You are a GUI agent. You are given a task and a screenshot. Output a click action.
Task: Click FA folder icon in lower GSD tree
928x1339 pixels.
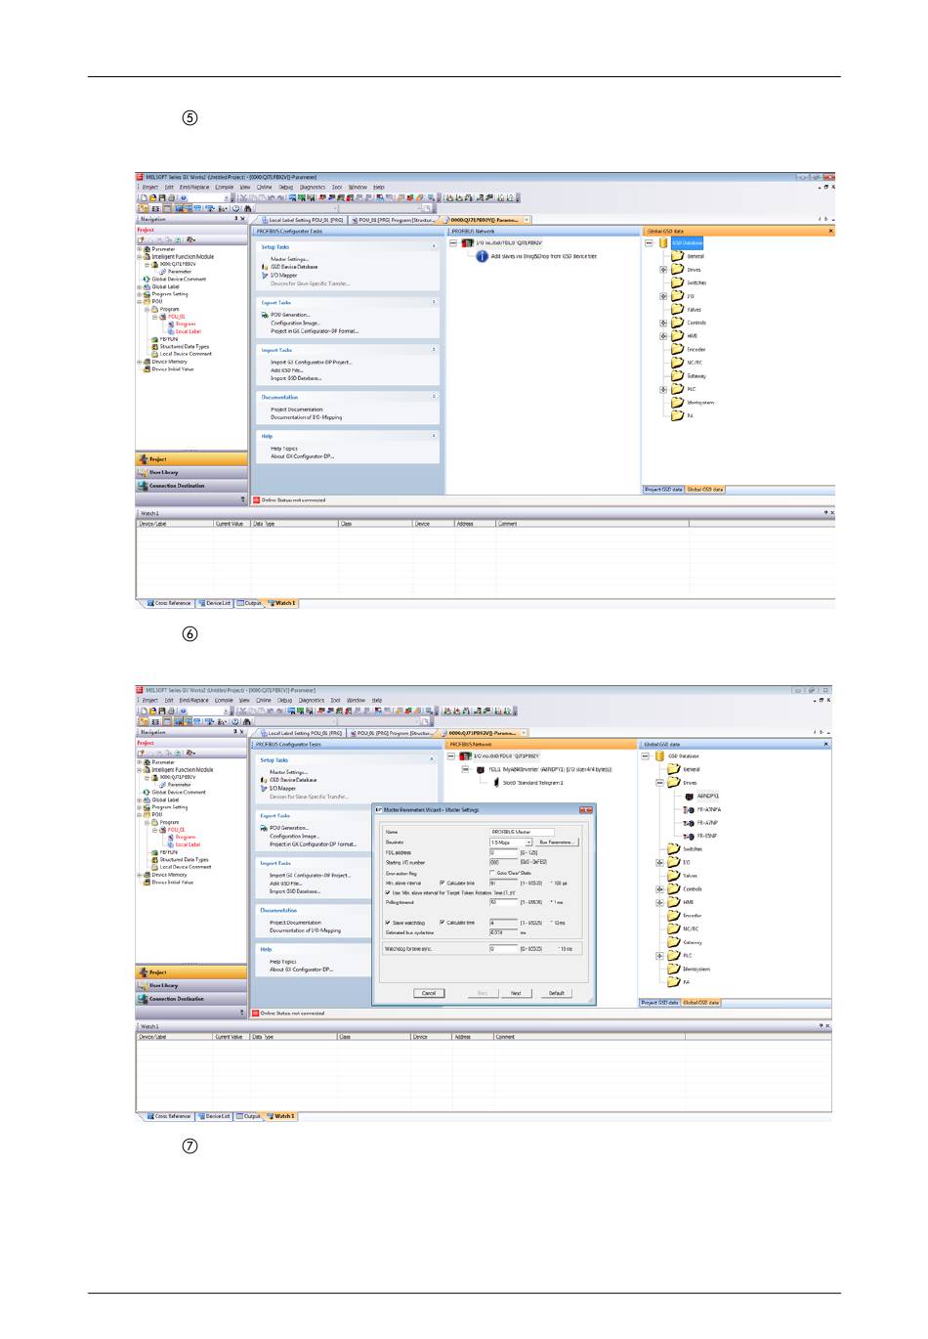[x=673, y=982]
